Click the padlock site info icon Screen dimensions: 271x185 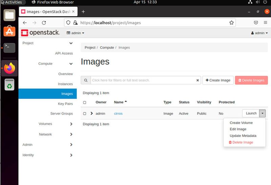pos(75,23)
